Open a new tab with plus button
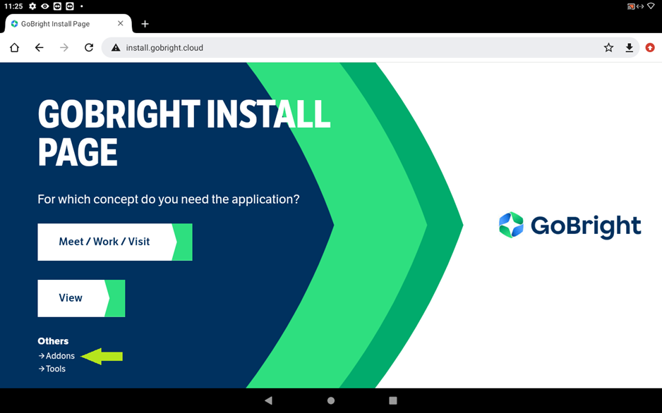662x413 pixels. click(x=145, y=24)
